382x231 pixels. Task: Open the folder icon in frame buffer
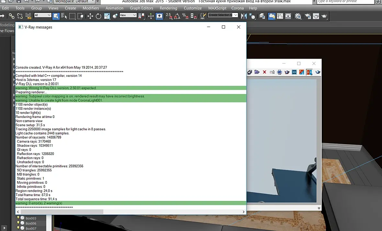click(x=257, y=72)
